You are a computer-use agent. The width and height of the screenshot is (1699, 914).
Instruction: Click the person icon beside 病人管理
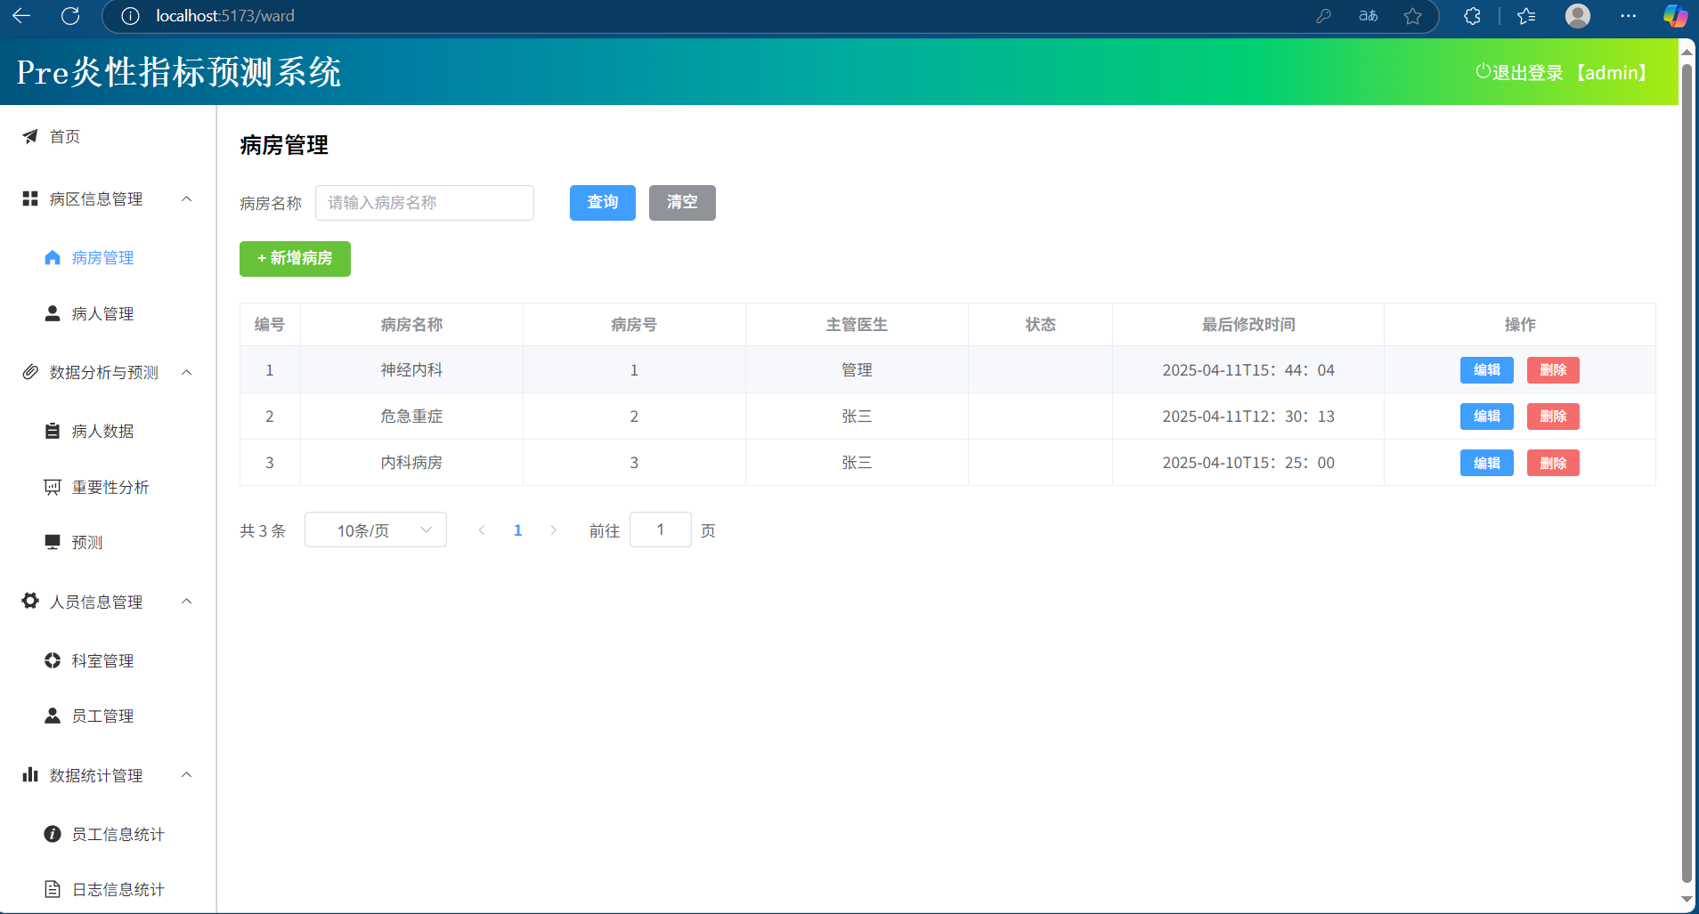(x=53, y=314)
